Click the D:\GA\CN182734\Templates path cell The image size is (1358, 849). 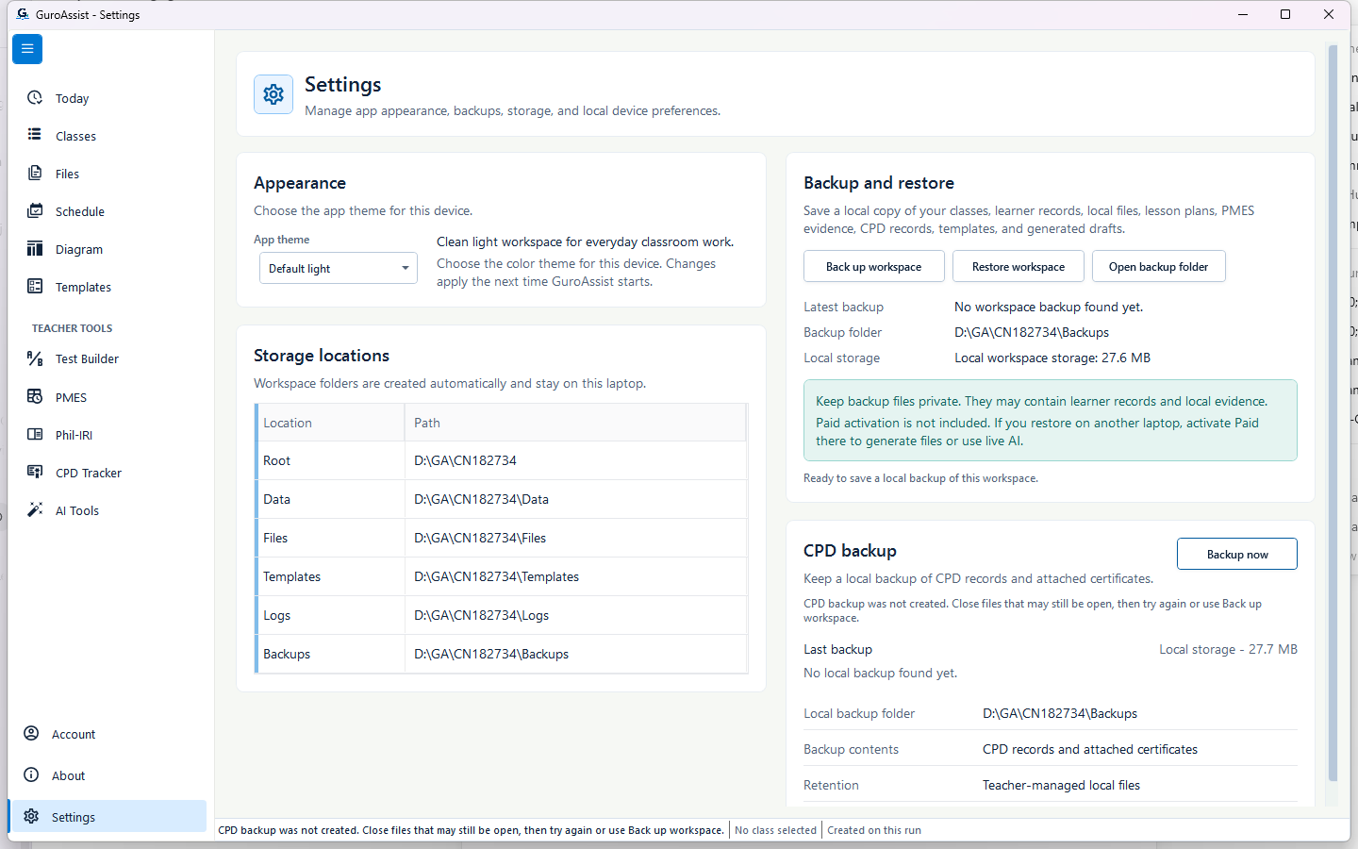pyautogui.click(x=575, y=576)
